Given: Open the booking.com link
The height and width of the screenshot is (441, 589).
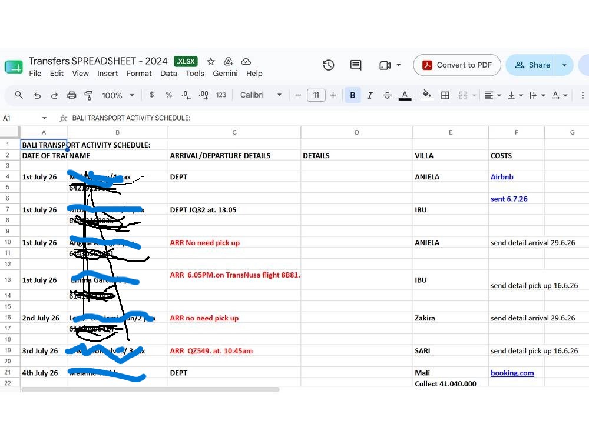Looking at the screenshot, I should (512, 373).
